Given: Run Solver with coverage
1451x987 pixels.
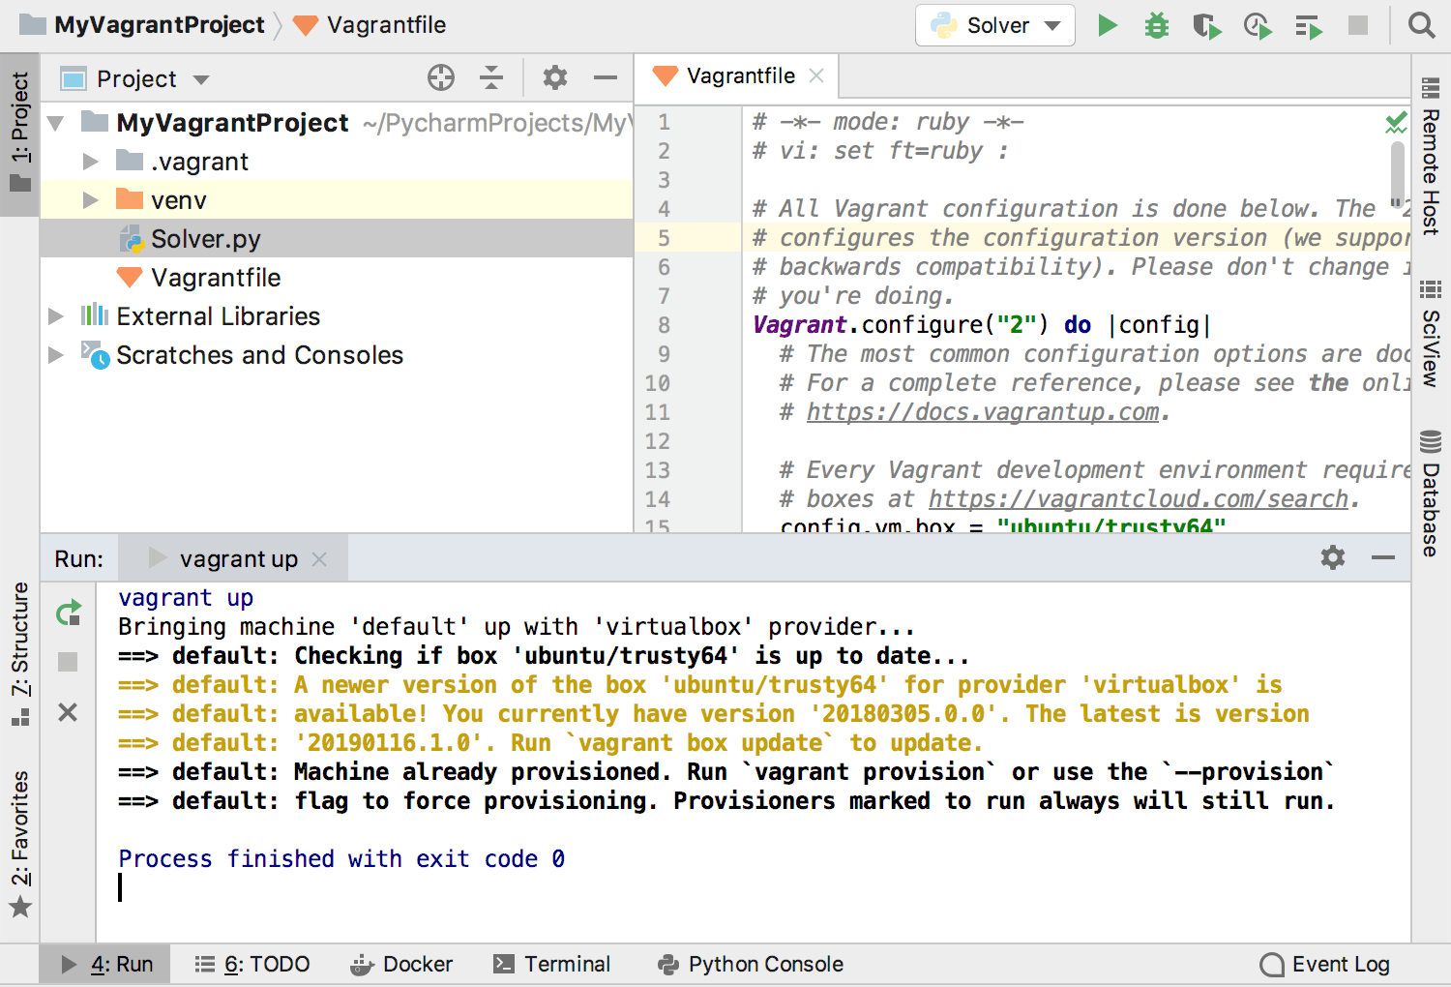Looking at the screenshot, I should pos(1207,25).
